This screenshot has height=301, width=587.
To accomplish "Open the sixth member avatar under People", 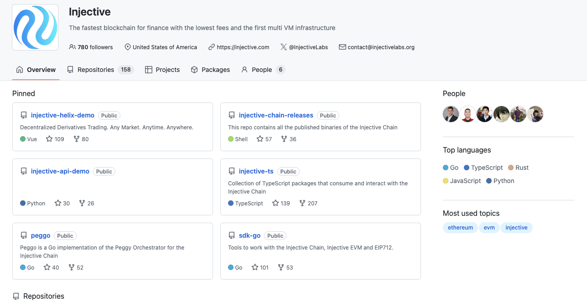I will click(535, 114).
